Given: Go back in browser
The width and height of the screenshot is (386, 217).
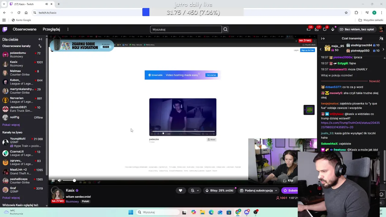Looking at the screenshot, I should [4, 13].
